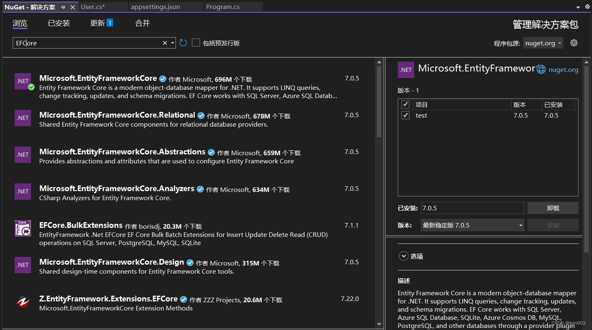The height and width of the screenshot is (330, 592).
Task: Switch to the 合并 tab
Action: (x=142, y=23)
